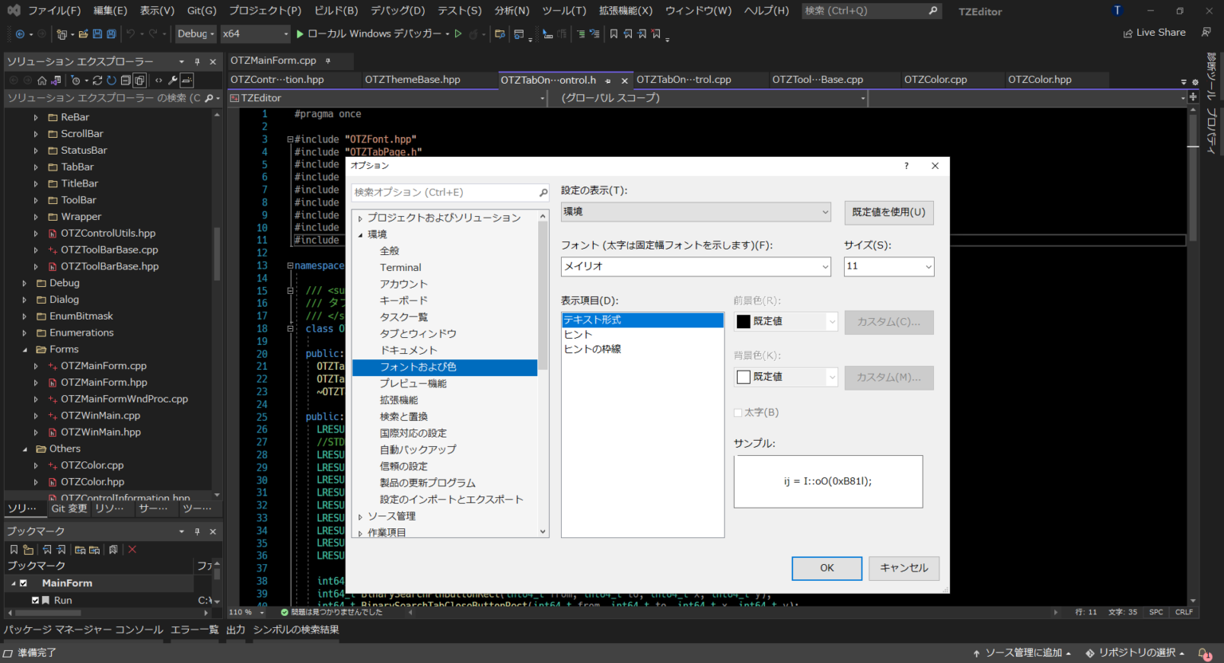Create a new bookmark folder
The image size is (1224, 663).
click(27, 549)
